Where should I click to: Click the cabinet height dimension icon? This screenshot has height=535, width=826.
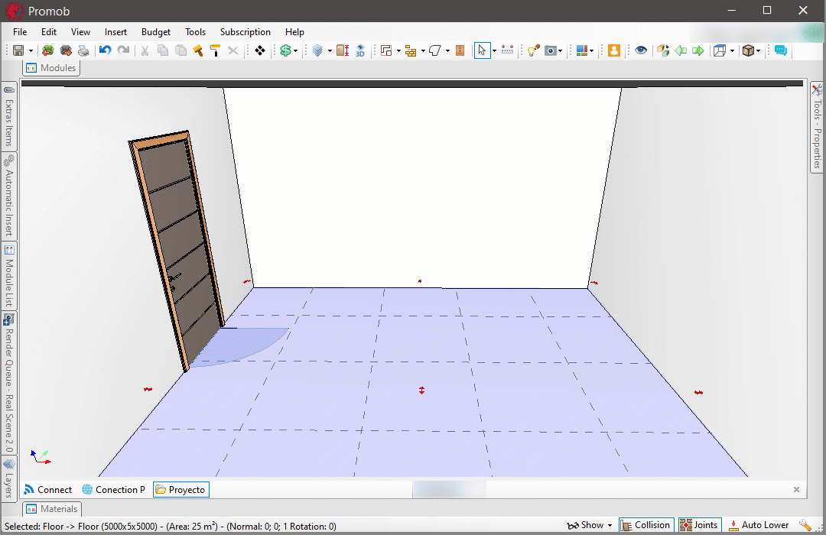pos(343,50)
